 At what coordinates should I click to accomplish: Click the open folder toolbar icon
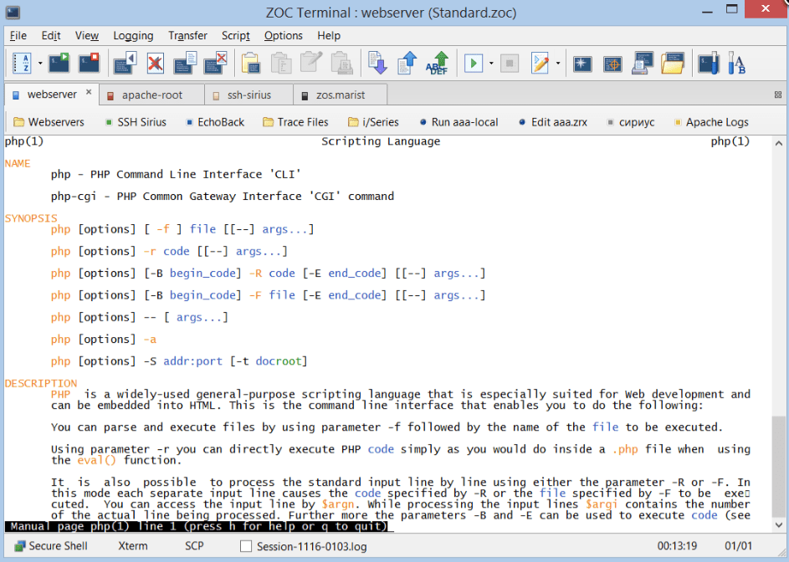point(673,64)
